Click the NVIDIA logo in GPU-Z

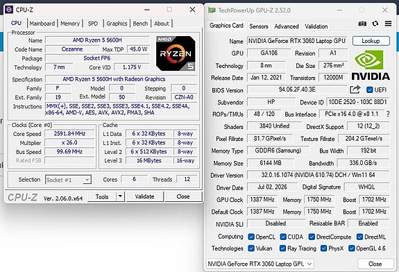371,65
